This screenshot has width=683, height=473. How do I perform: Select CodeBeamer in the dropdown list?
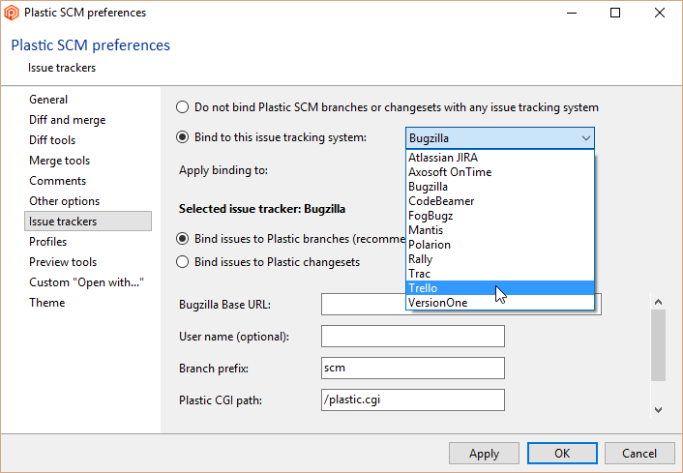[499, 201]
